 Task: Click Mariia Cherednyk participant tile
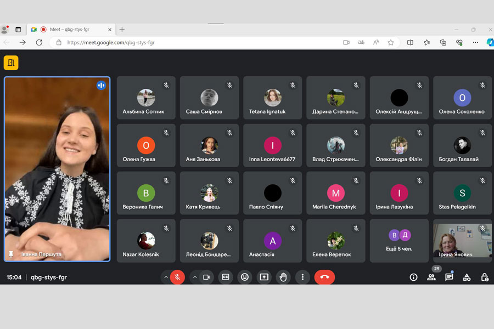[336, 193]
